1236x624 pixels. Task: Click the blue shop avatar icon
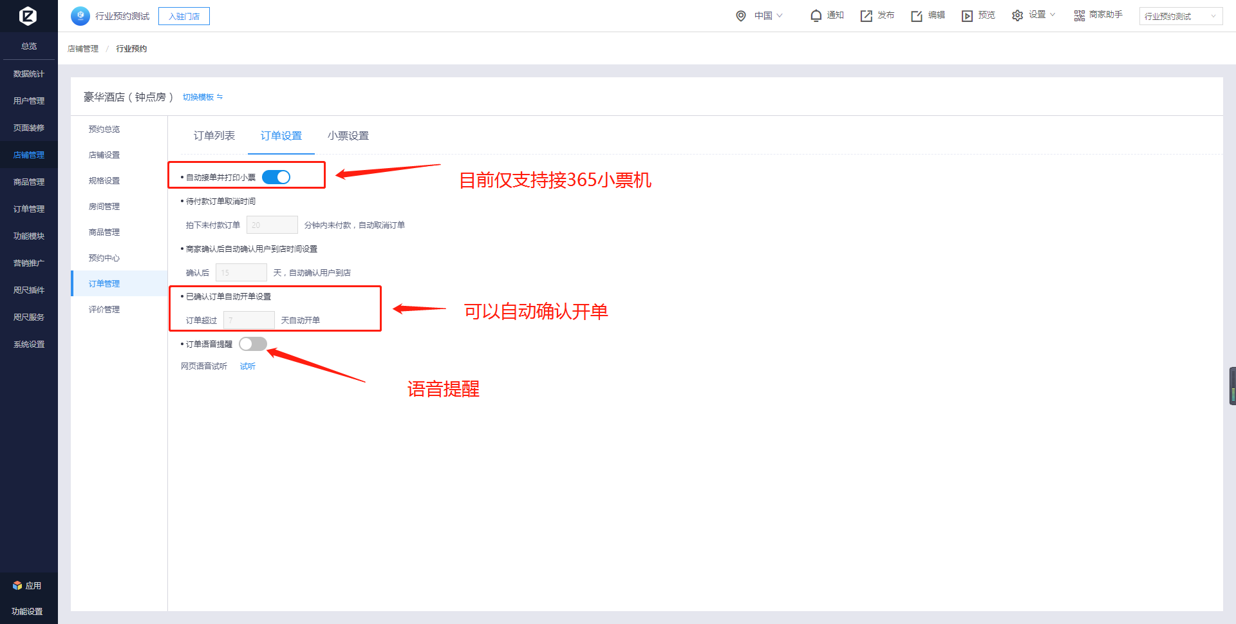point(80,15)
